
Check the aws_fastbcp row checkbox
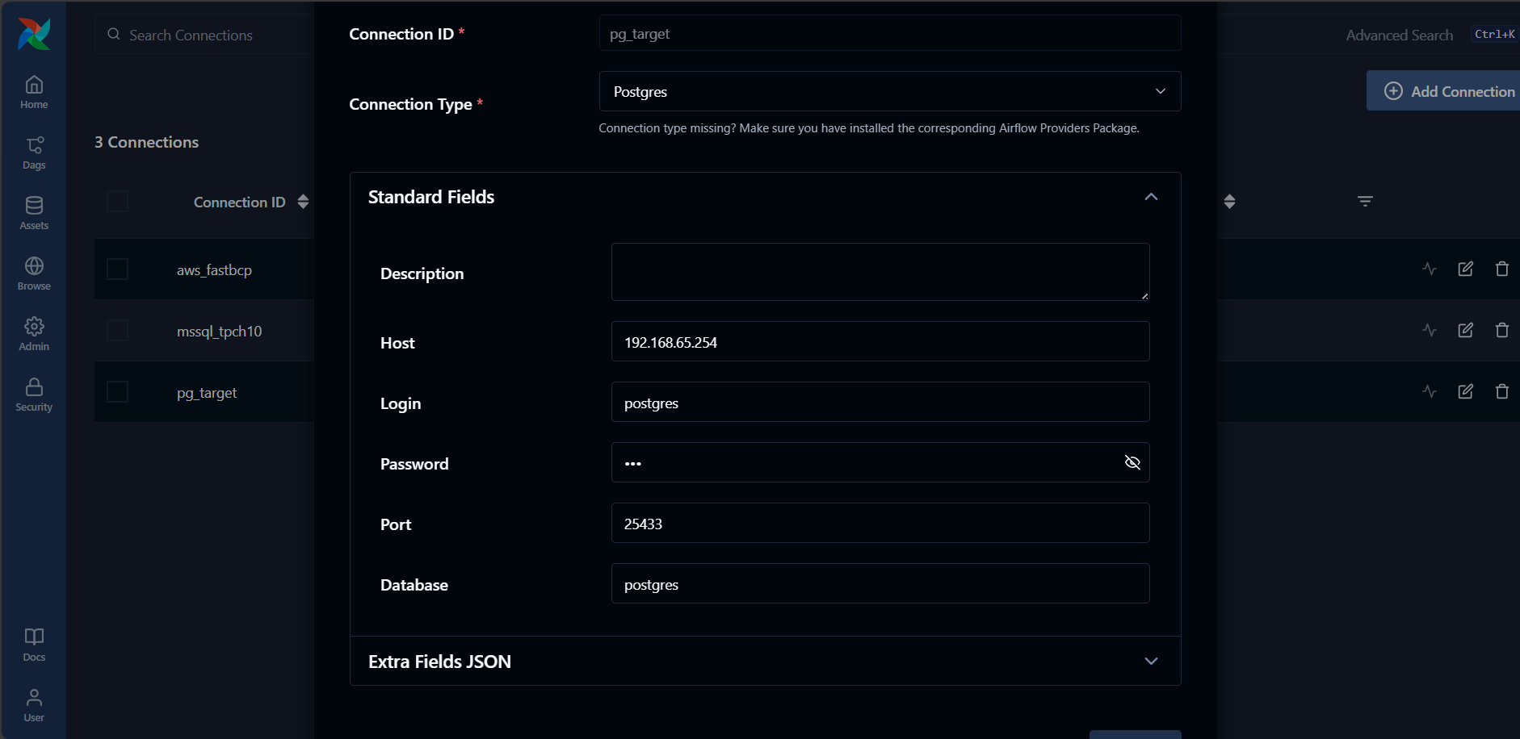118,269
